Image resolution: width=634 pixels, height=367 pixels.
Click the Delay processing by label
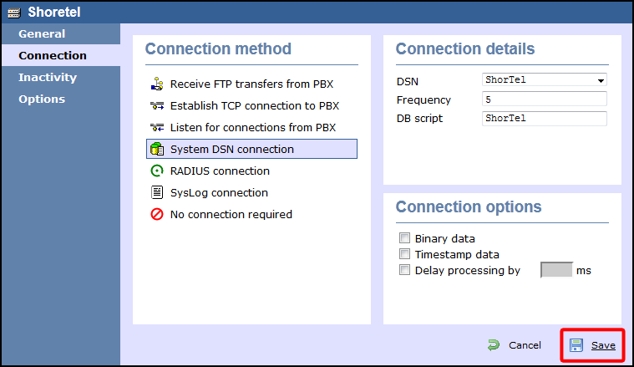pos(468,270)
